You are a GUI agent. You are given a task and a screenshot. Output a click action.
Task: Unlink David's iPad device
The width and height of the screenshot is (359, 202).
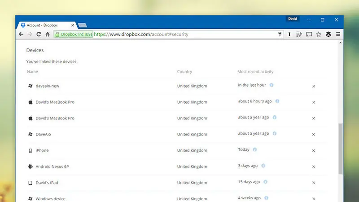[x=314, y=183]
